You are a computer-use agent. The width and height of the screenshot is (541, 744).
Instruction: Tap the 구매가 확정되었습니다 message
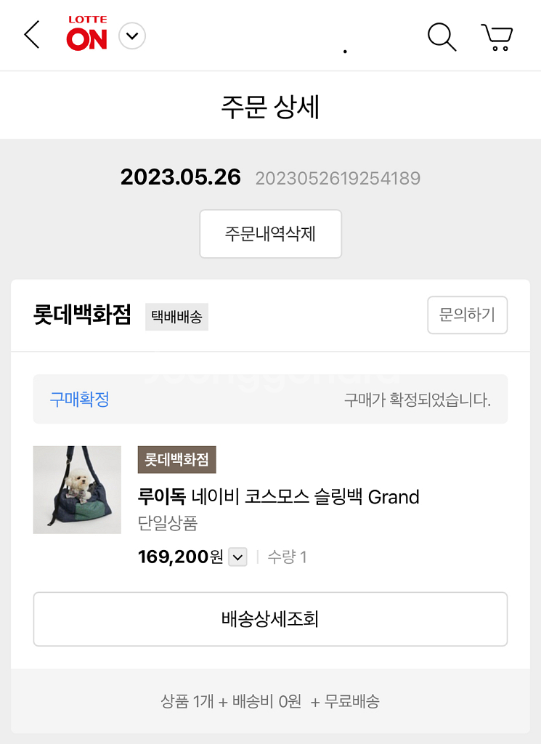tap(417, 400)
